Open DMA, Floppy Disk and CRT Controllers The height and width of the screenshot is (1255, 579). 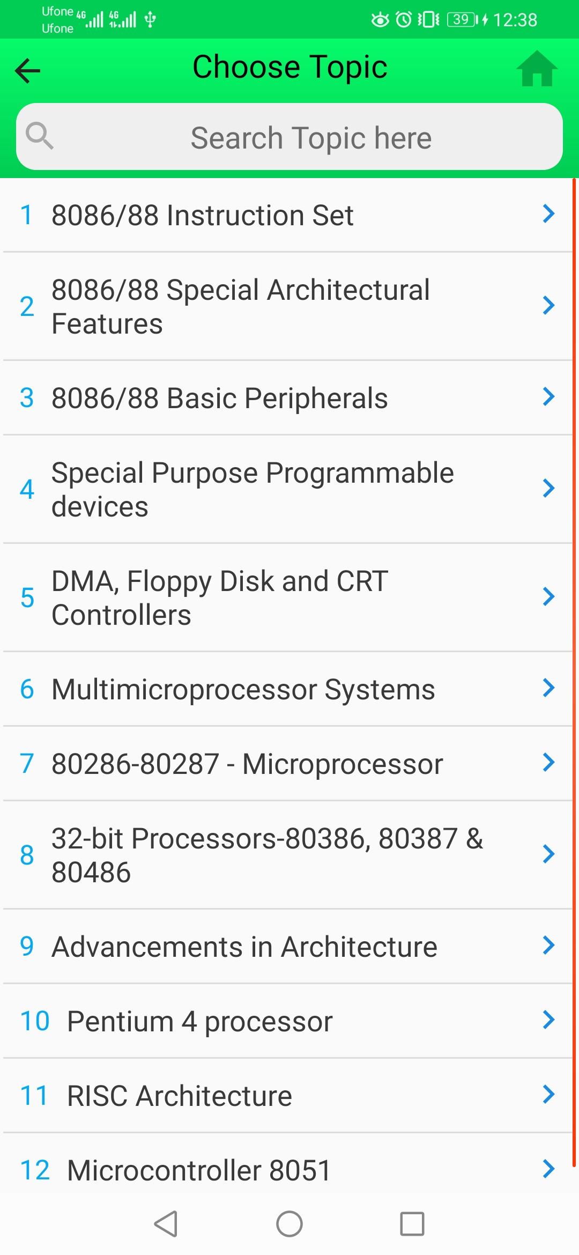[x=220, y=597]
